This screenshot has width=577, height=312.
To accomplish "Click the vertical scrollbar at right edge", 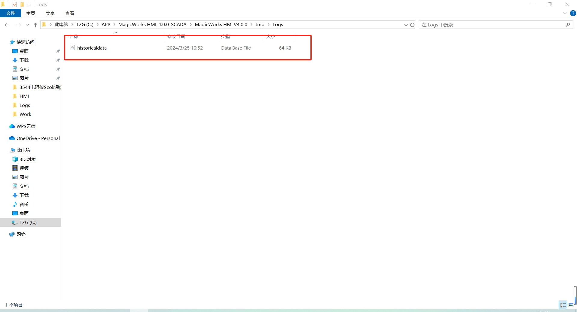I will 575,295.
